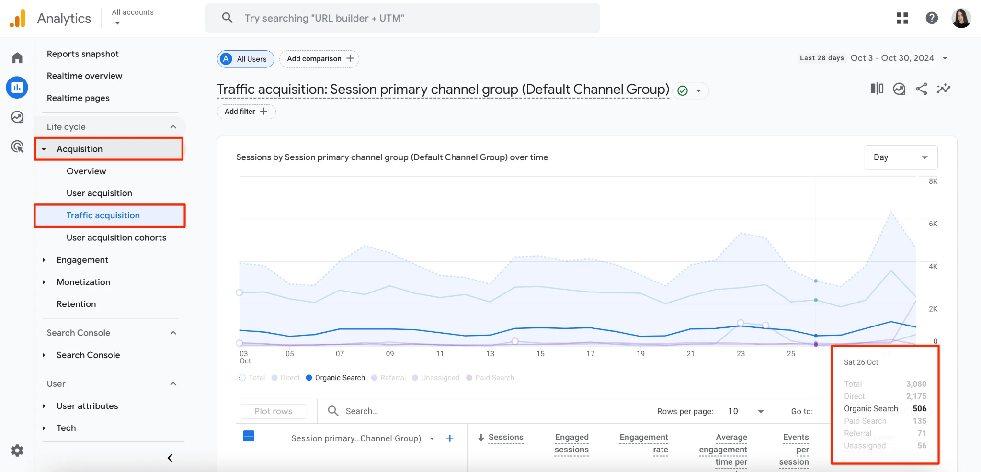Select User acquisition in the sidebar
This screenshot has width=981, height=472.
coord(99,193)
